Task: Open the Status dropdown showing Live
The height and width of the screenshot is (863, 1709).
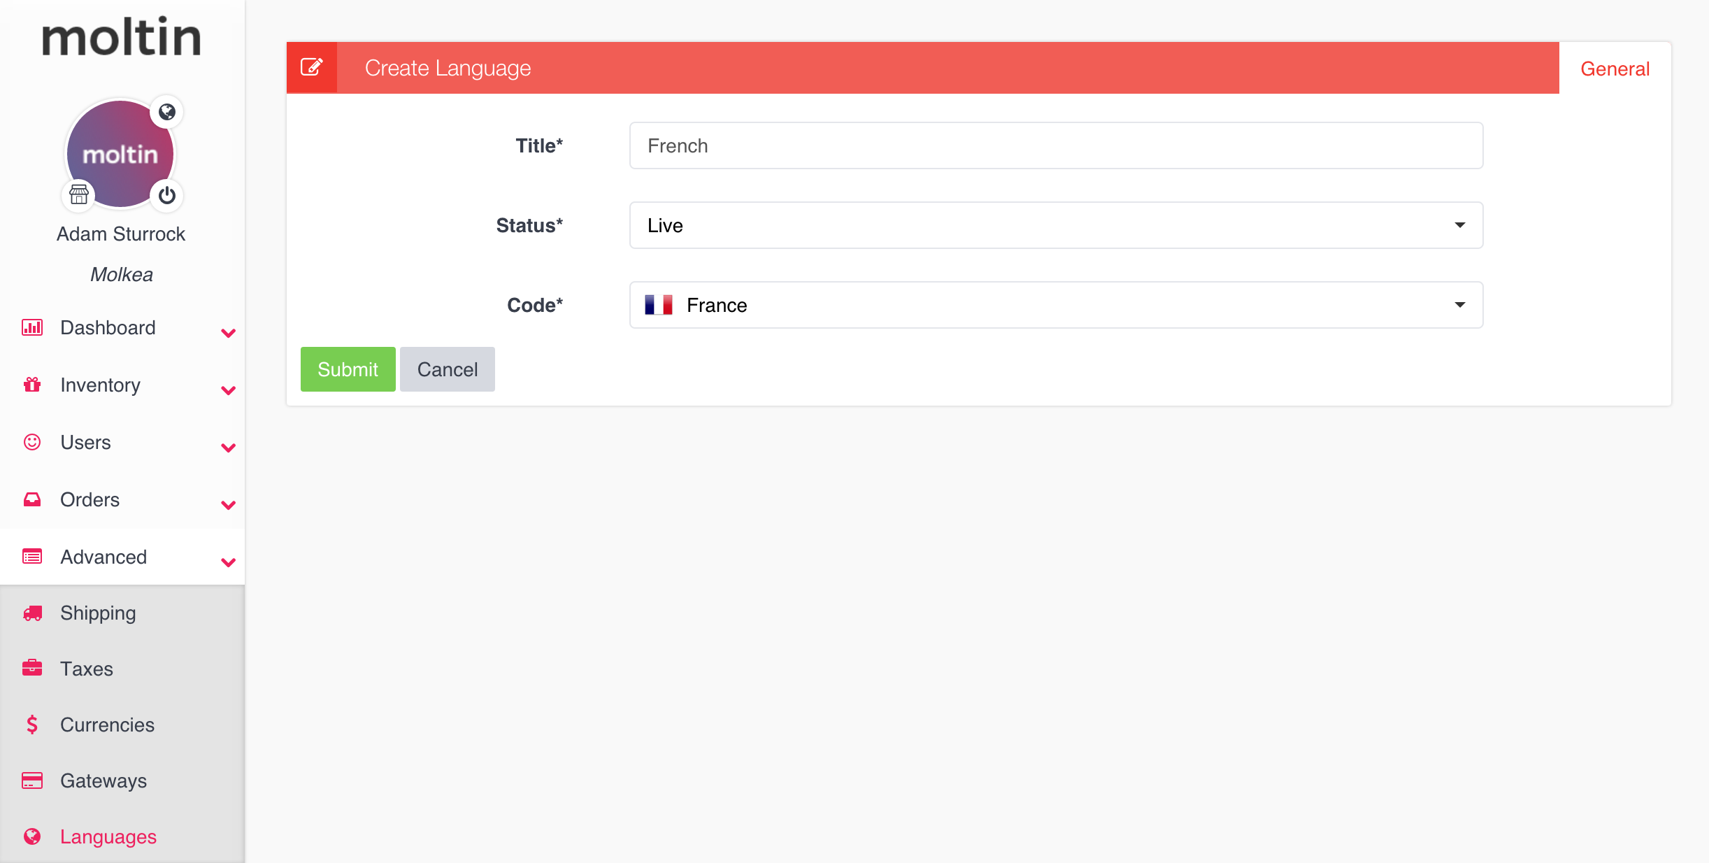Action: click(x=1056, y=225)
